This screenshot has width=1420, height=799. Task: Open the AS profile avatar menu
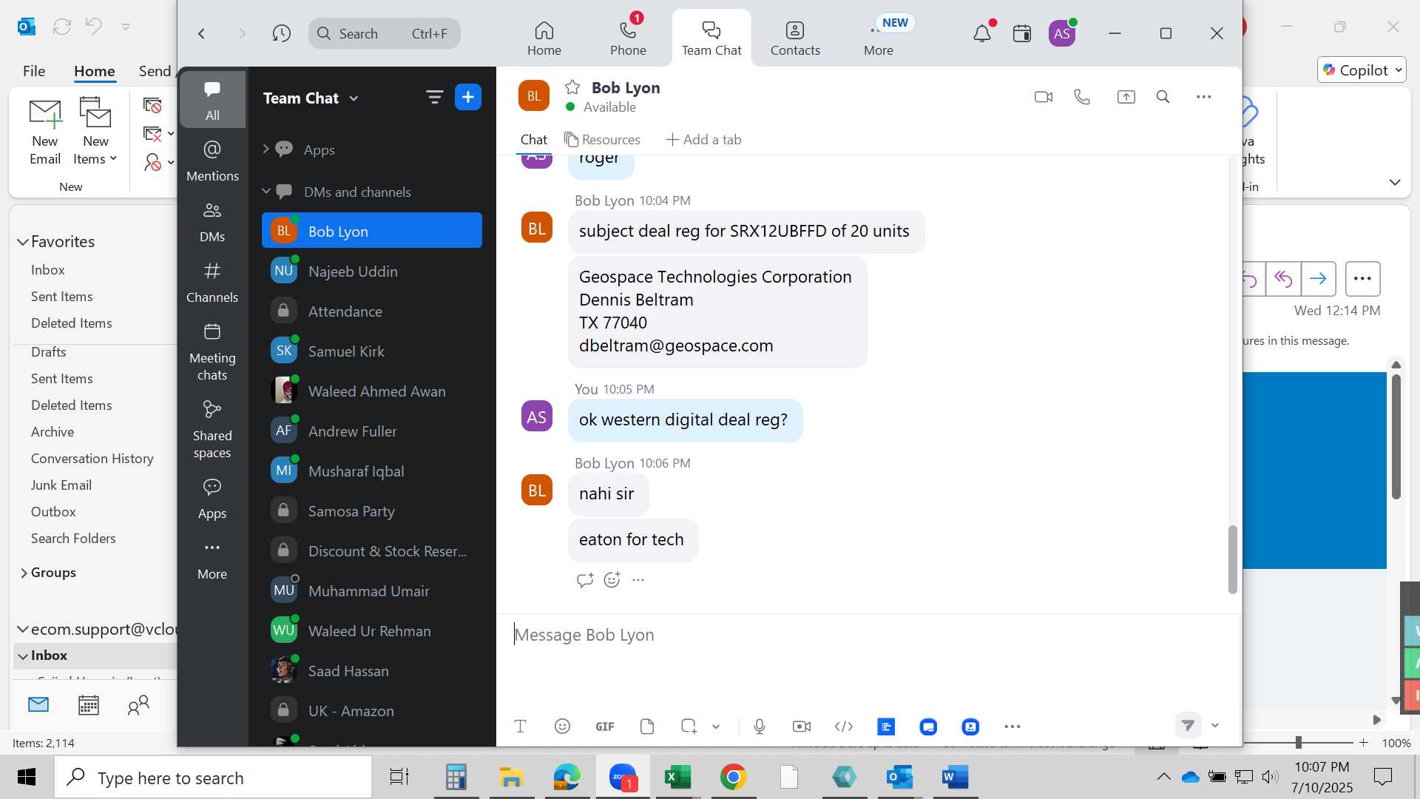coord(1062,33)
